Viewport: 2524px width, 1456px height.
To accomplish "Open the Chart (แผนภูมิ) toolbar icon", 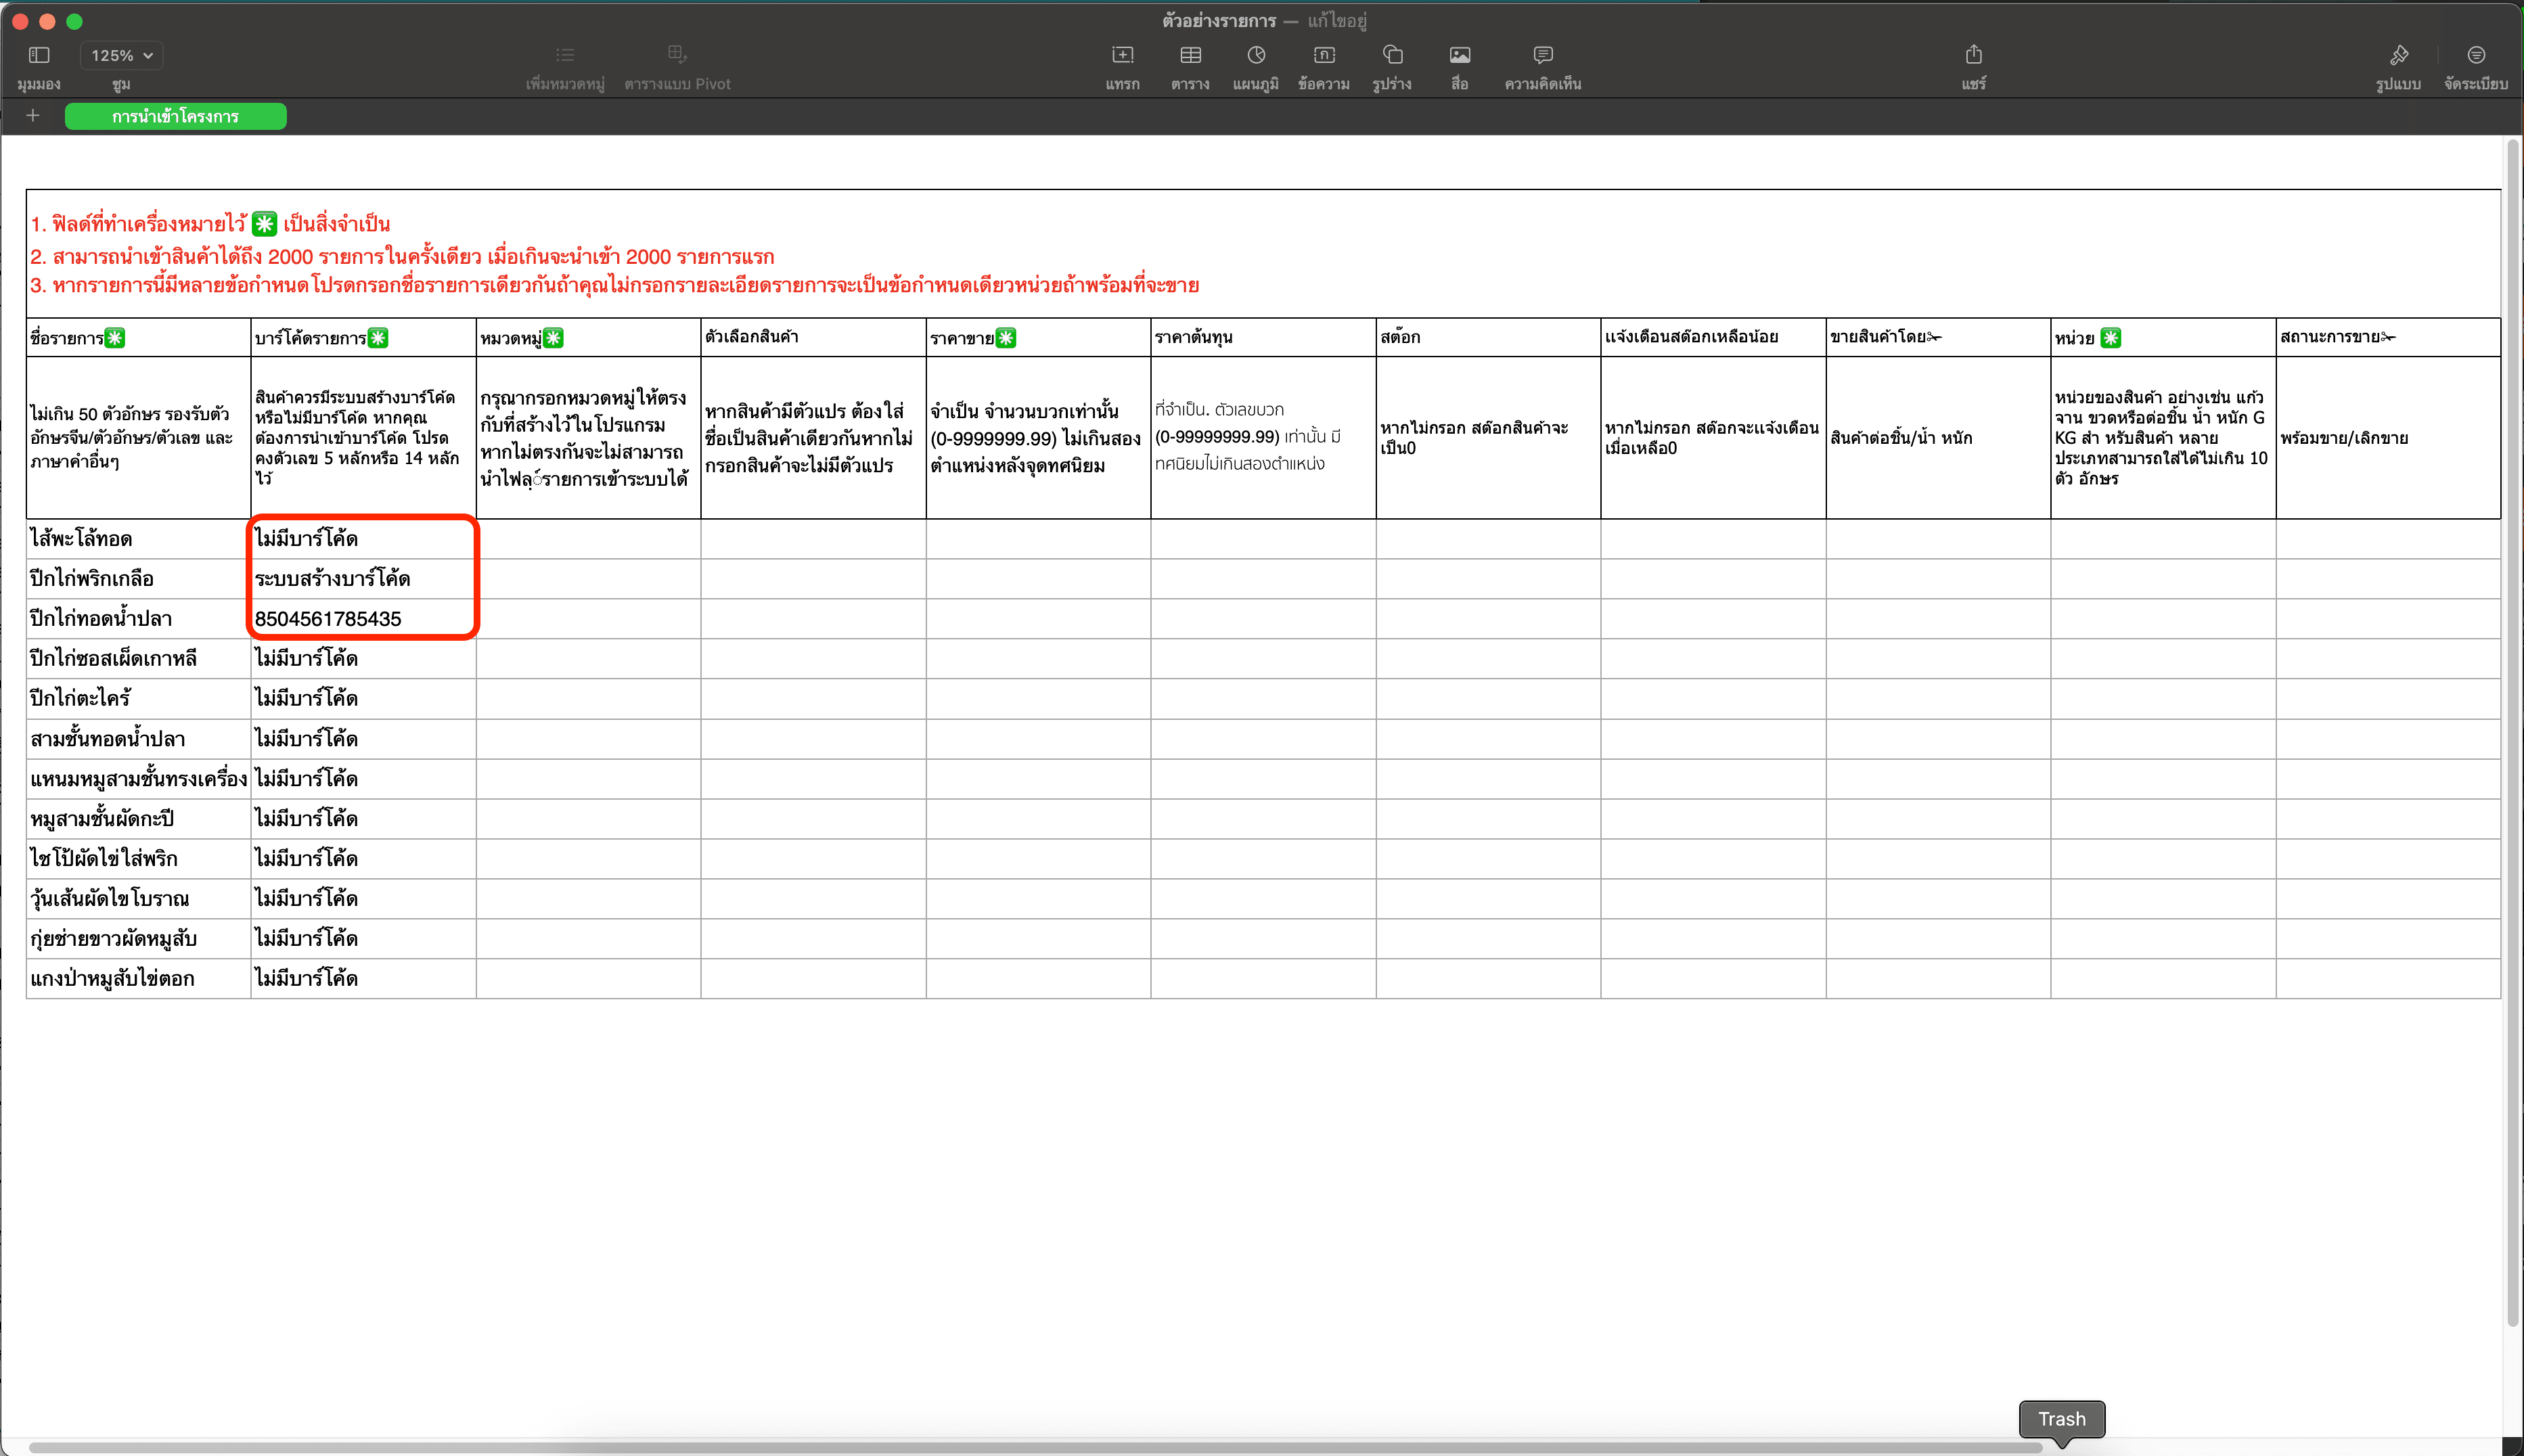I will (1256, 55).
